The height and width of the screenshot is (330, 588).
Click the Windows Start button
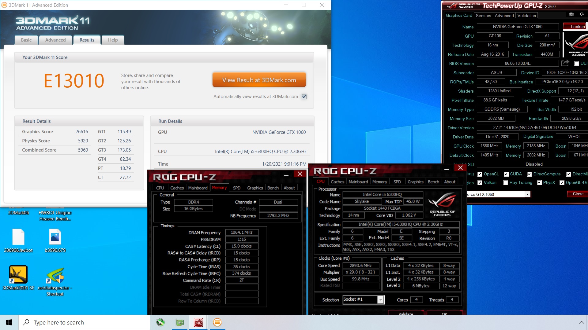click(x=9, y=322)
